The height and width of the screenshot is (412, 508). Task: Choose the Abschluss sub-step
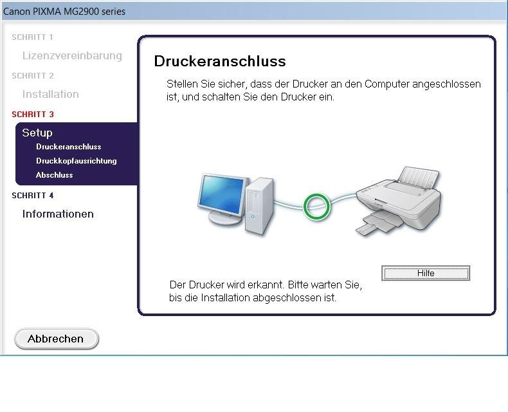(x=54, y=175)
